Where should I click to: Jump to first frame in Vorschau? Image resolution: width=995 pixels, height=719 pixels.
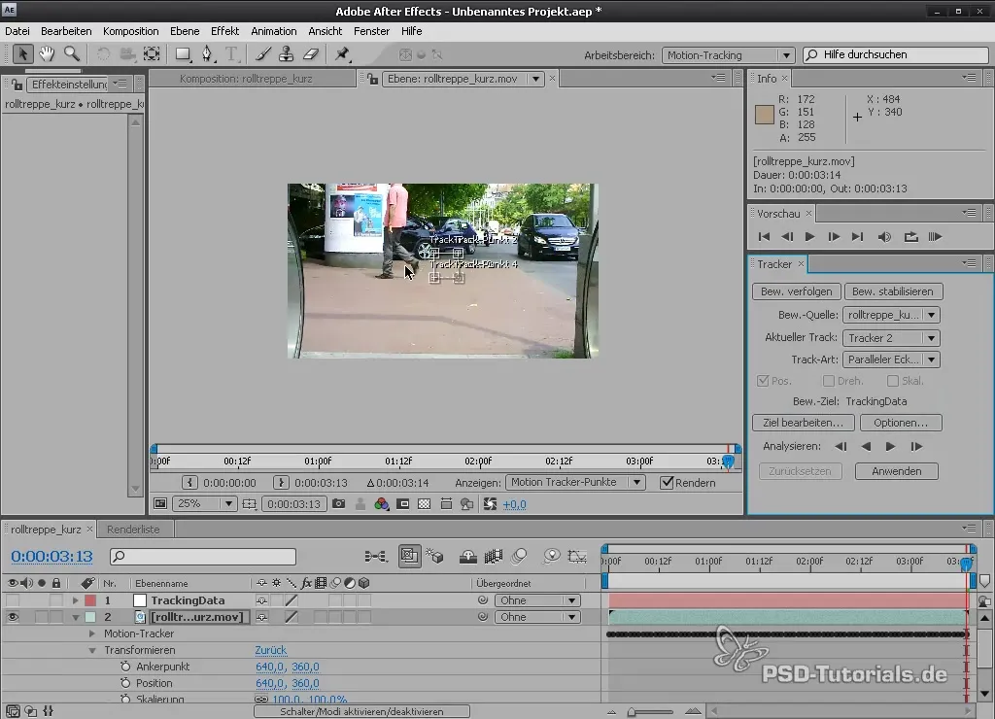[764, 237]
